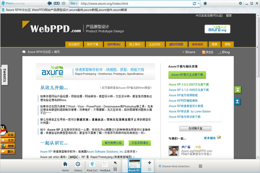Viewport: 260px width, 173px height.
Task: Click the up-left arrow icon beside Feedback
Action: pyautogui.click(x=115, y=163)
